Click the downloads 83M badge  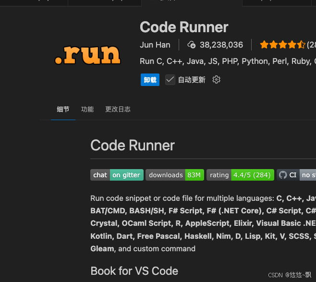[175, 175]
